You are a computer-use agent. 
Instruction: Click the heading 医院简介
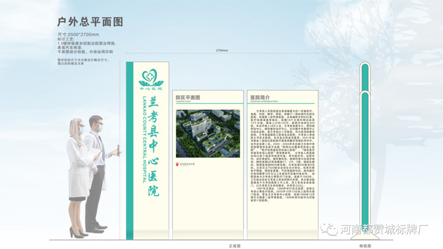(260, 98)
